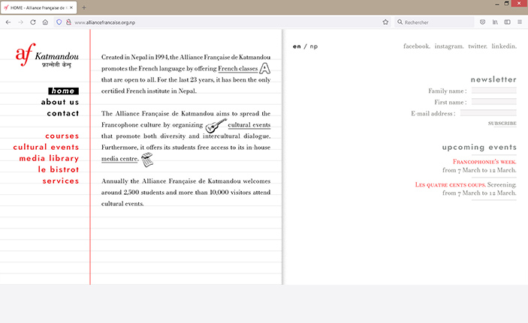The height and width of the screenshot is (323, 528).
Task: Toggle the sidebar view icon
Action: click(x=507, y=22)
